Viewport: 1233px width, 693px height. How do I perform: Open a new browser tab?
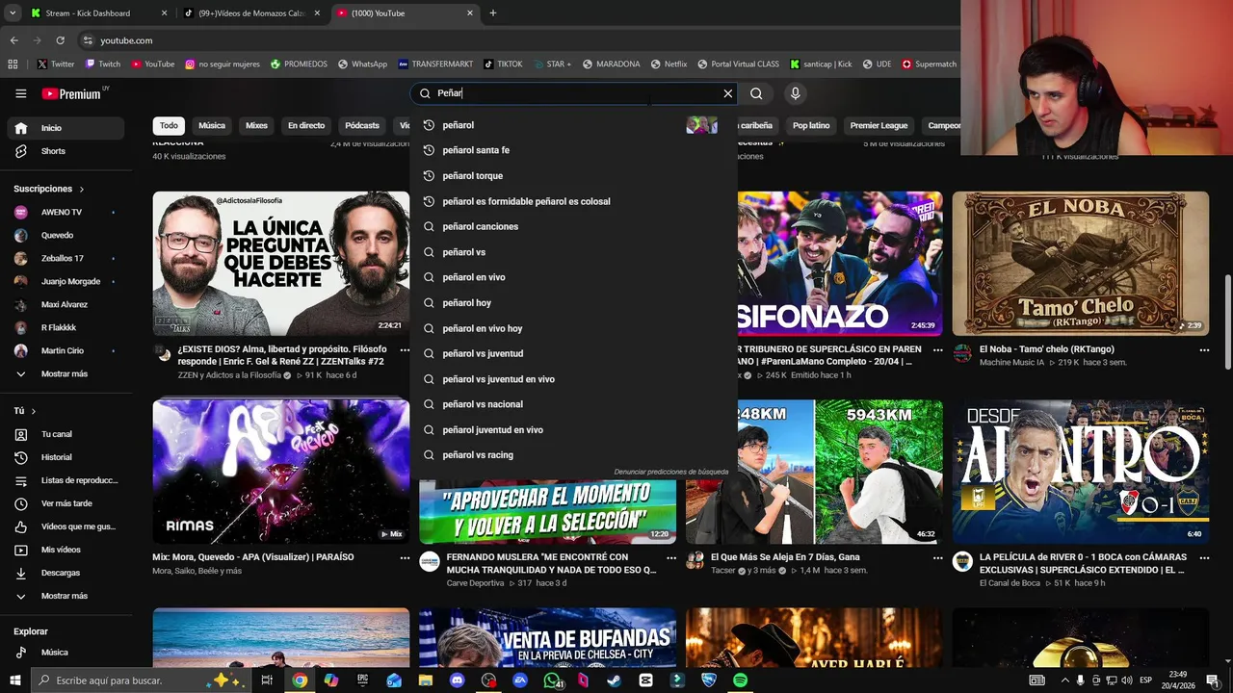[493, 13]
